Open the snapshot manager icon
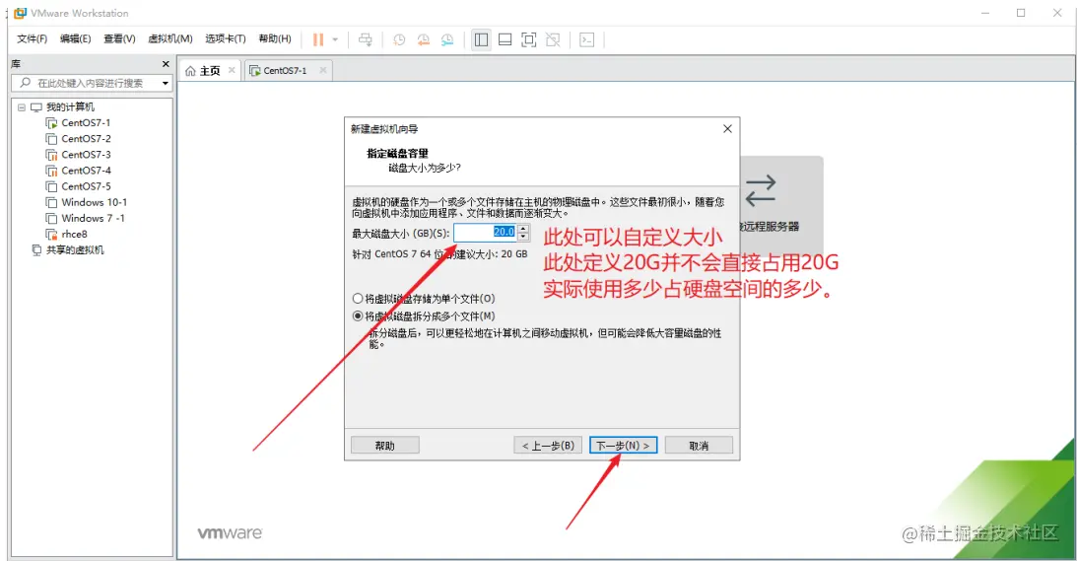Viewport: 1077px width, 561px height. point(447,39)
